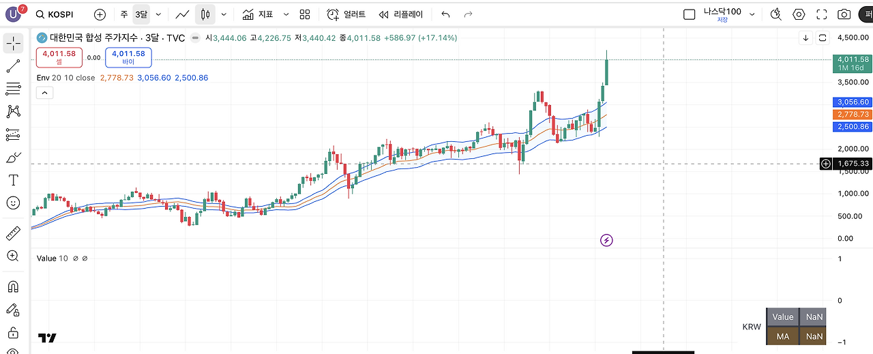This screenshot has height=354, width=873.
Task: Switch to line chart style
Action: point(182,14)
